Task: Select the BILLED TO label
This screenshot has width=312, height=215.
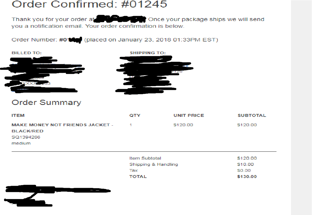Action: click(26, 53)
